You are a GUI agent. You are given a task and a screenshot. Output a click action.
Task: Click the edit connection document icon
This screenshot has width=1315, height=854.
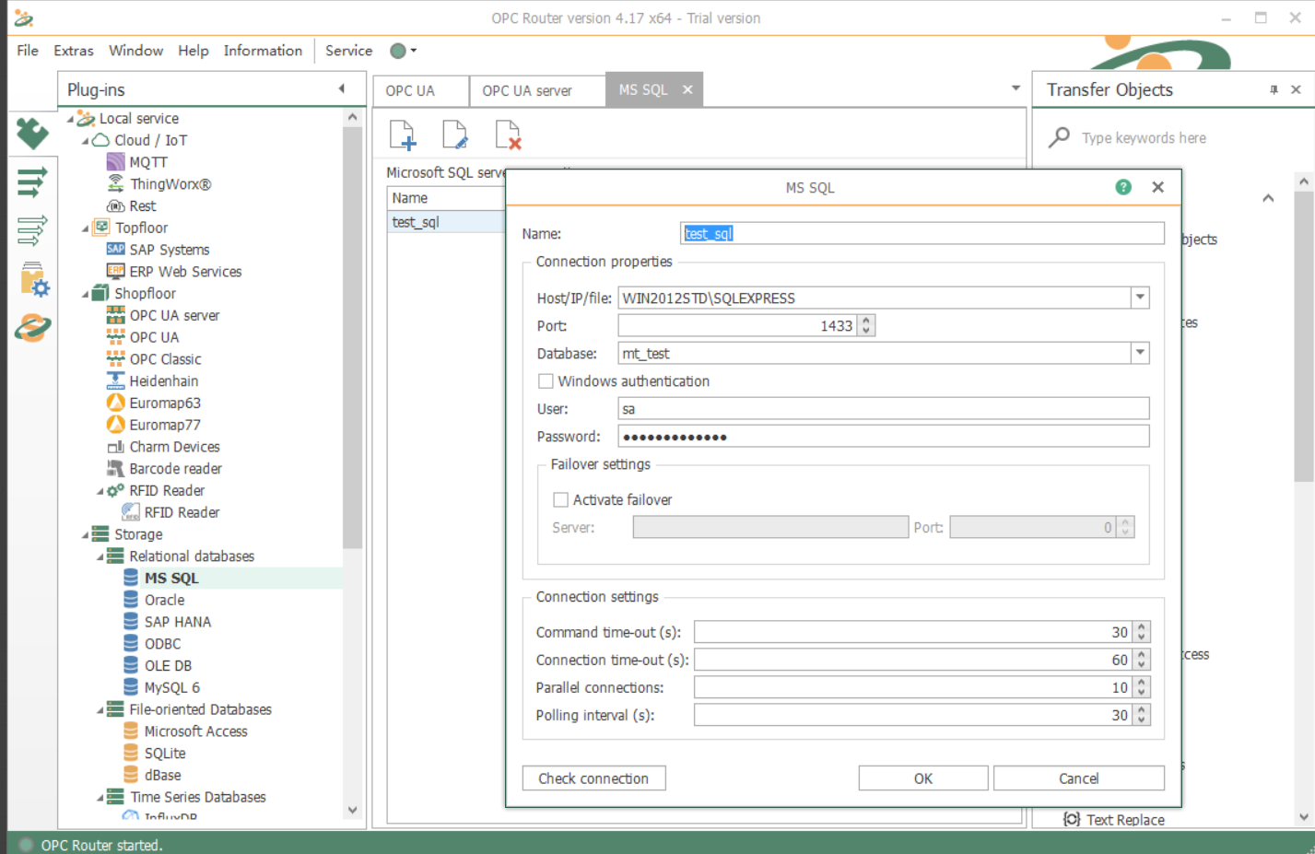click(455, 135)
